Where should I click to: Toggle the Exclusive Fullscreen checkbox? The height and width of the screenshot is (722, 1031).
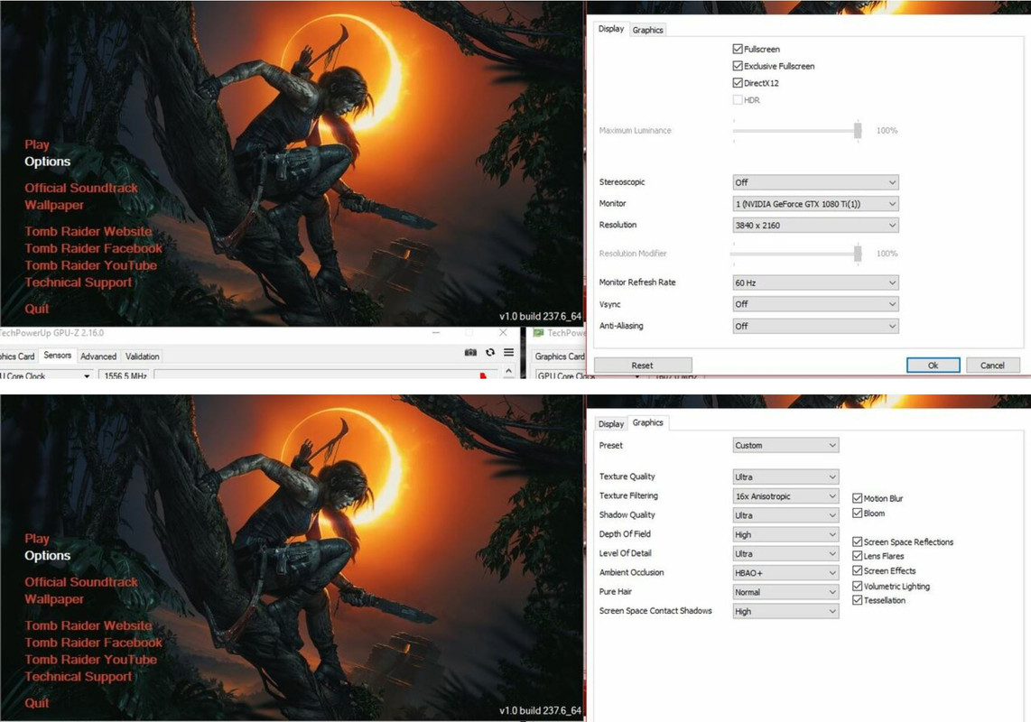click(x=738, y=67)
